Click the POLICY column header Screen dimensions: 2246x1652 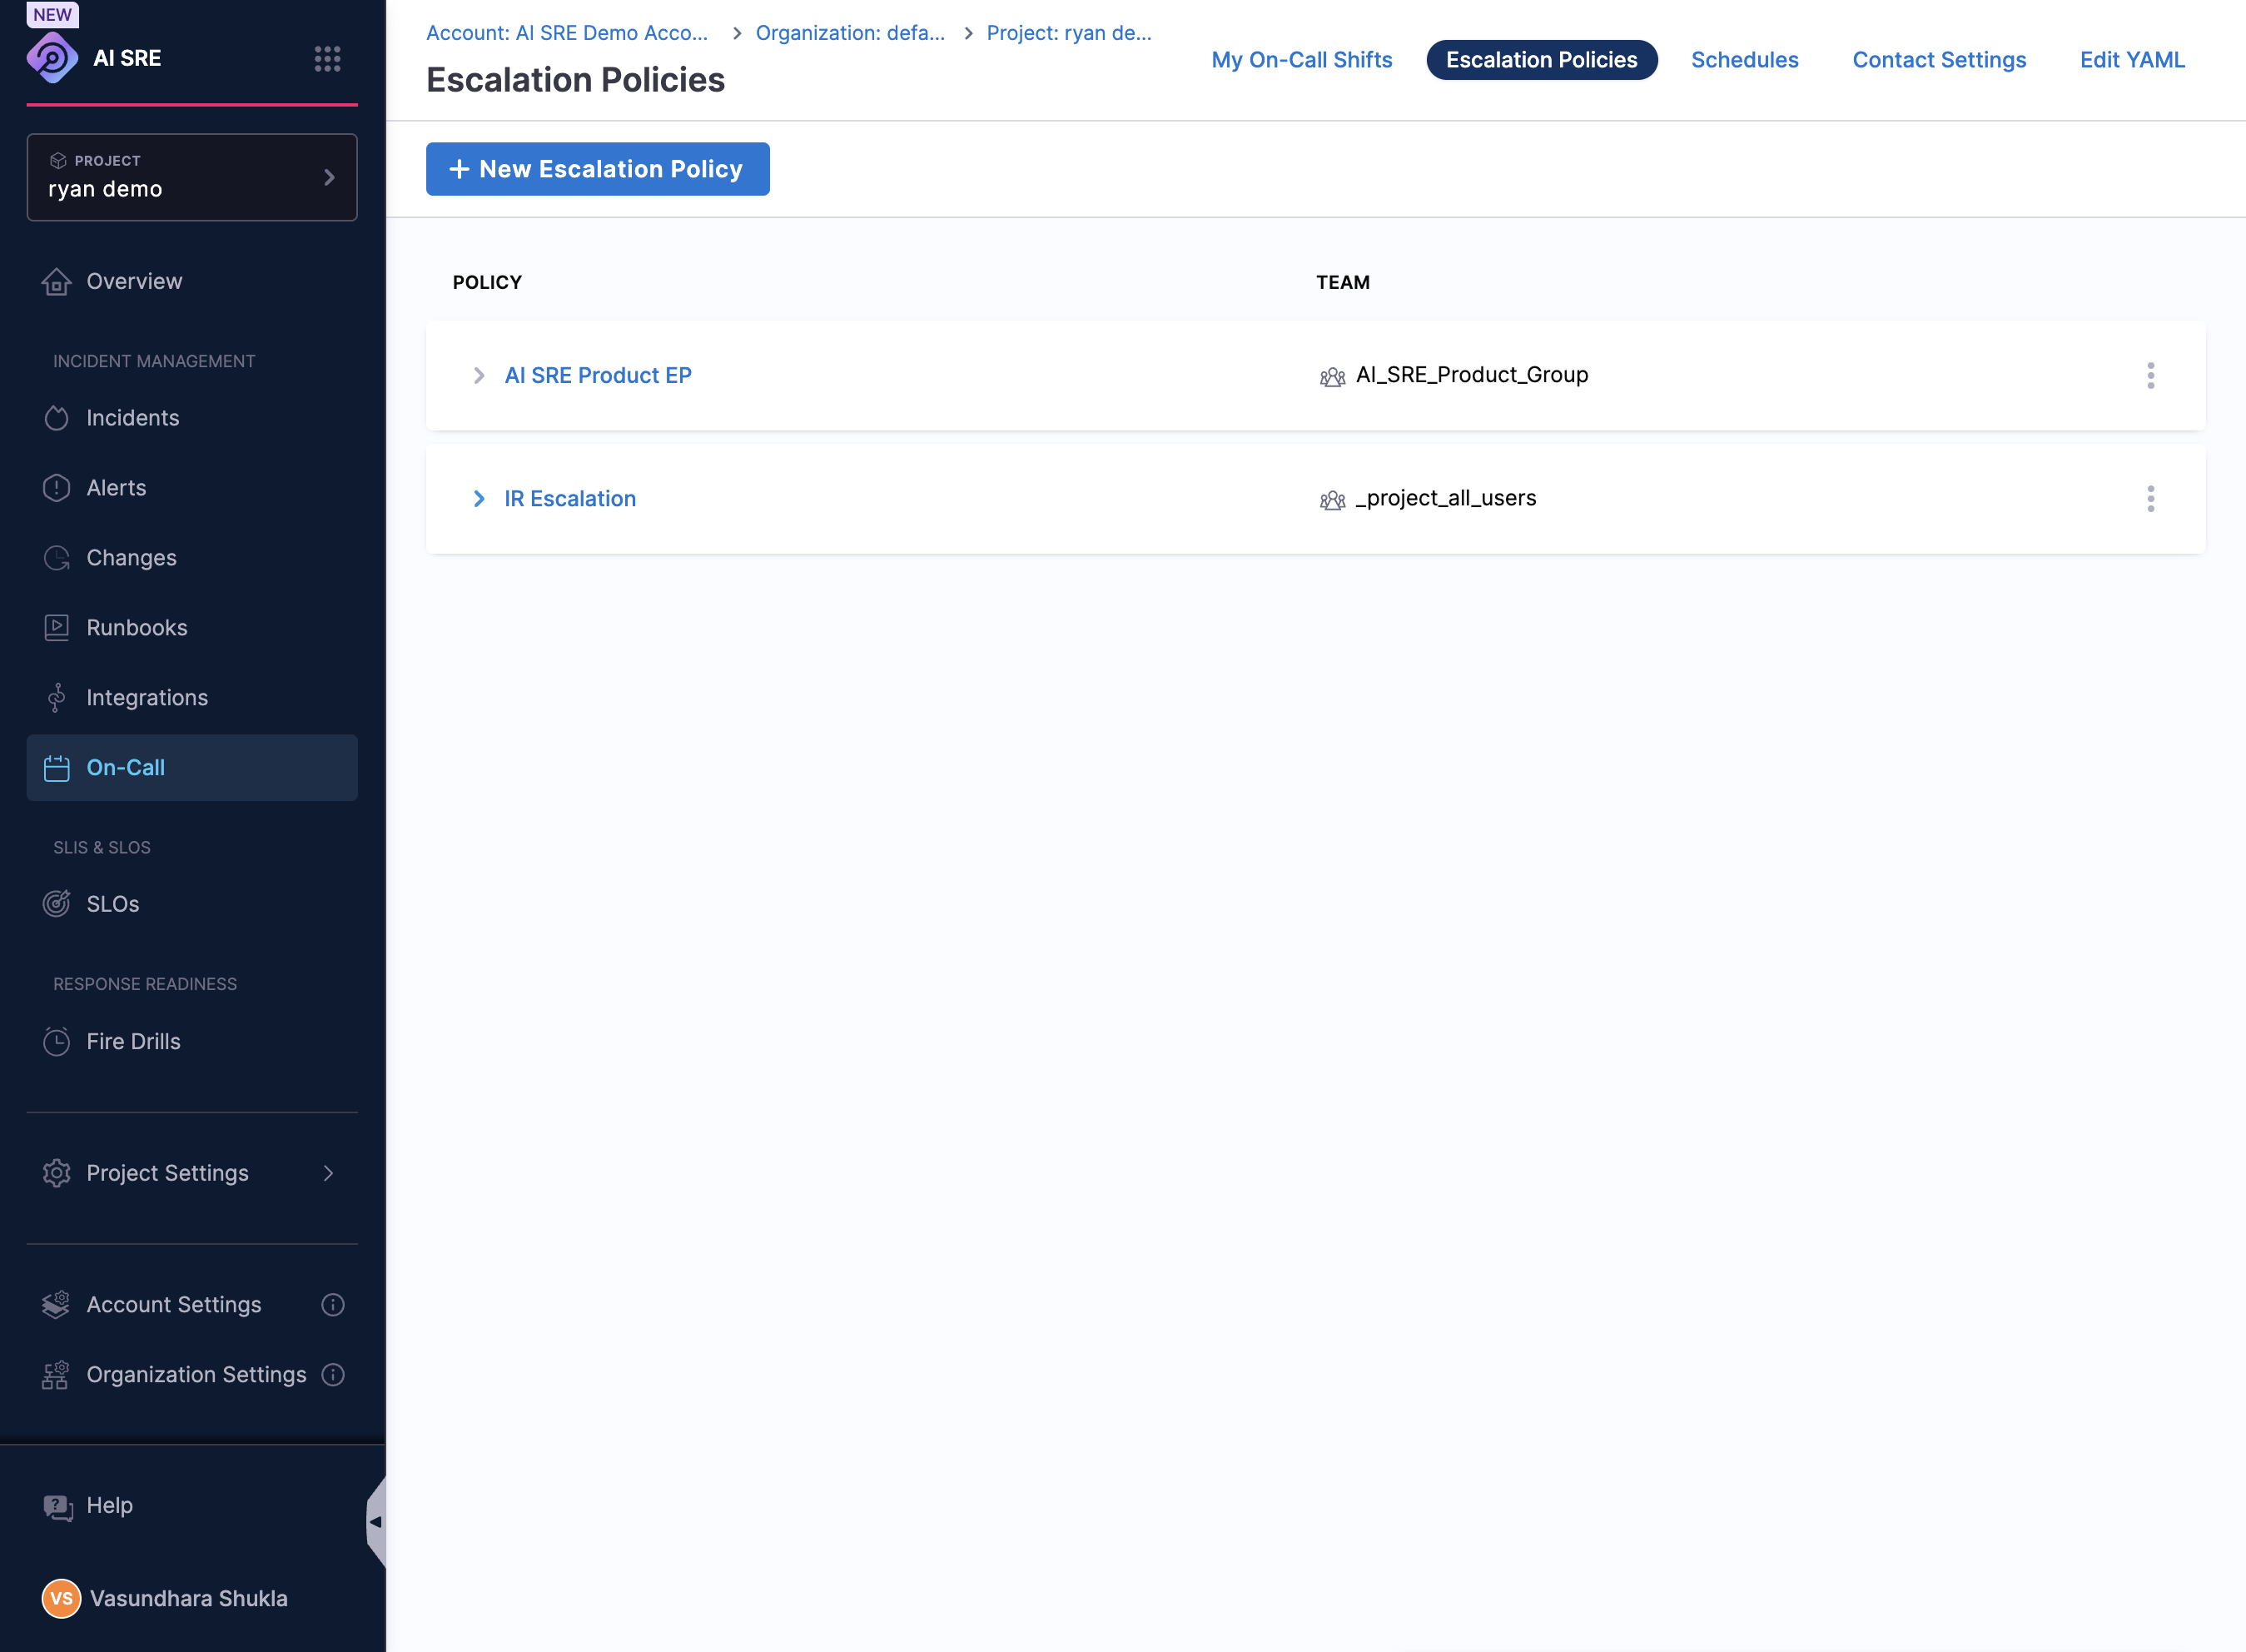point(487,283)
